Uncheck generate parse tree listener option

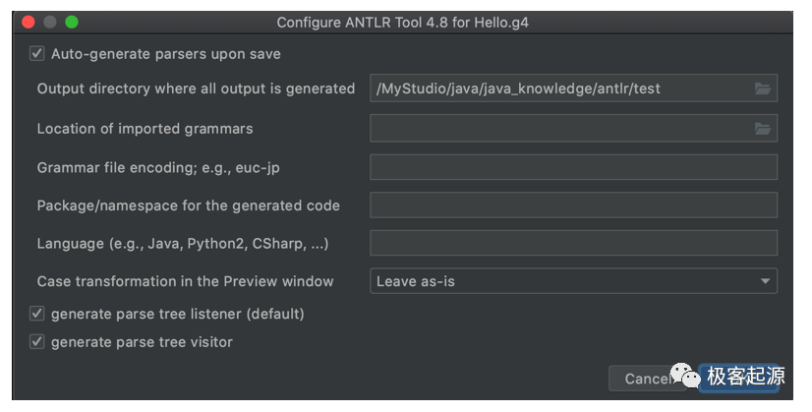pyautogui.click(x=37, y=314)
